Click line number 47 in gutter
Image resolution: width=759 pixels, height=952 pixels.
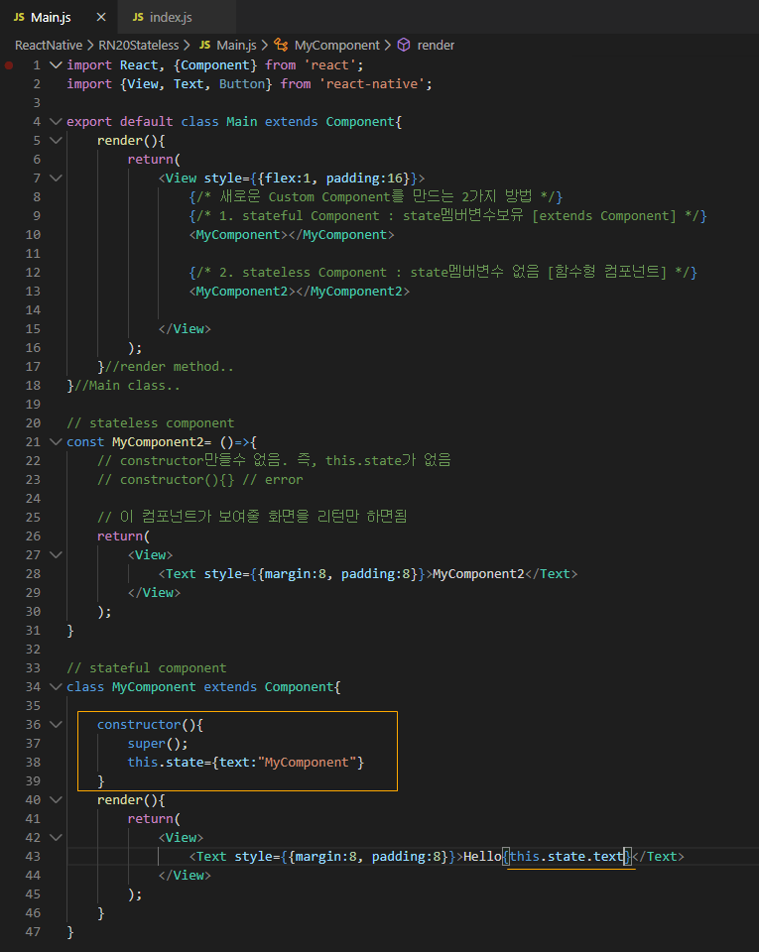[x=34, y=931]
